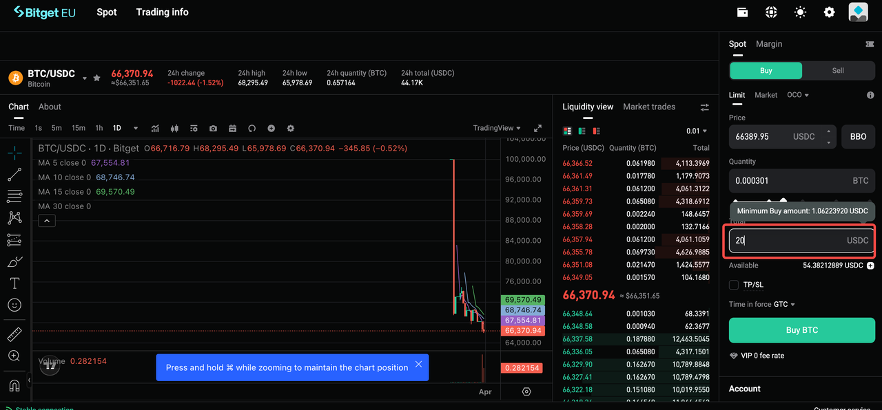Viewport: 882px width, 410px height.
Task: Toggle the magnet snap mode
Action: [x=14, y=385]
